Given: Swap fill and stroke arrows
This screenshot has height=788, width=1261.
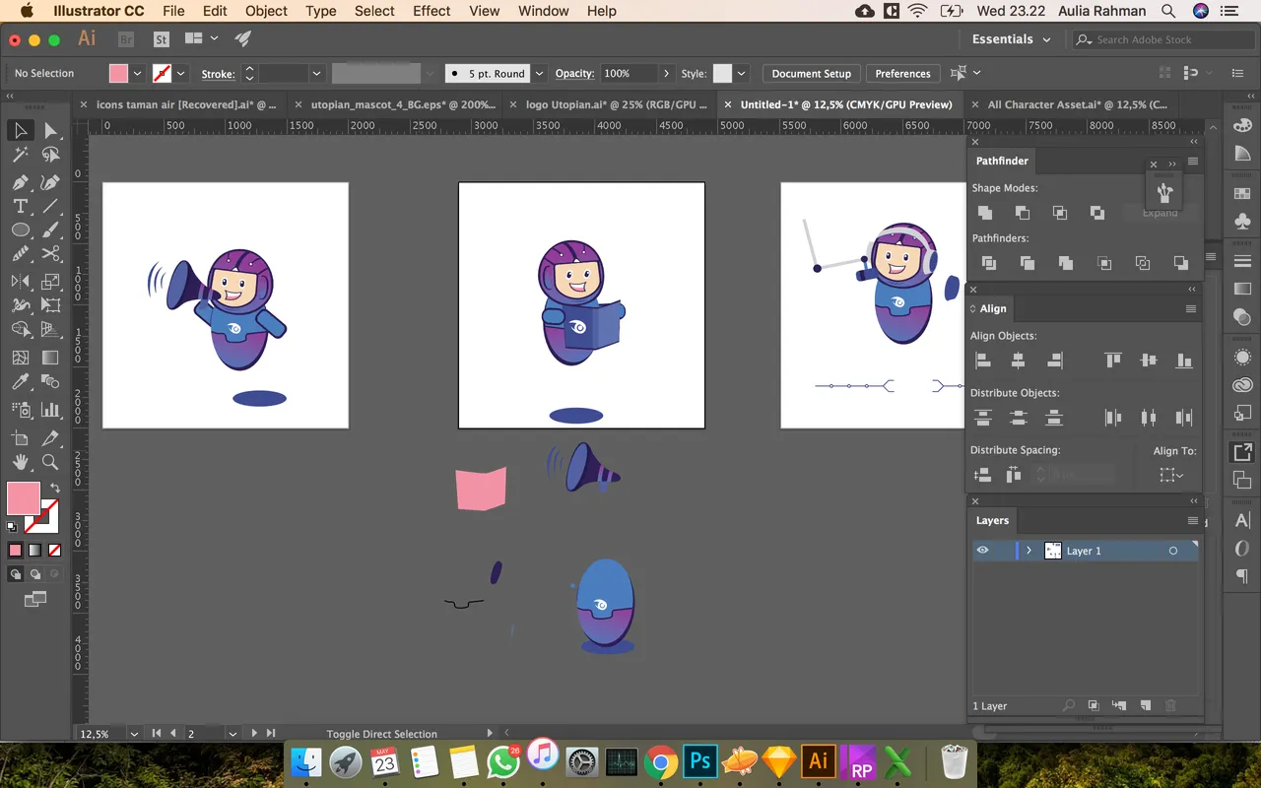Looking at the screenshot, I should [x=55, y=488].
